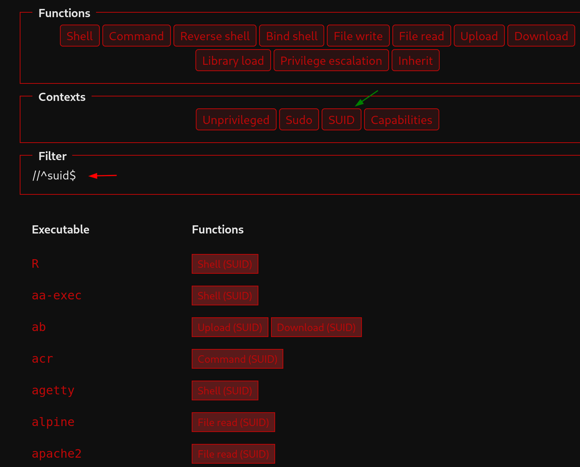Choose the Unprivileged context

tap(236, 119)
